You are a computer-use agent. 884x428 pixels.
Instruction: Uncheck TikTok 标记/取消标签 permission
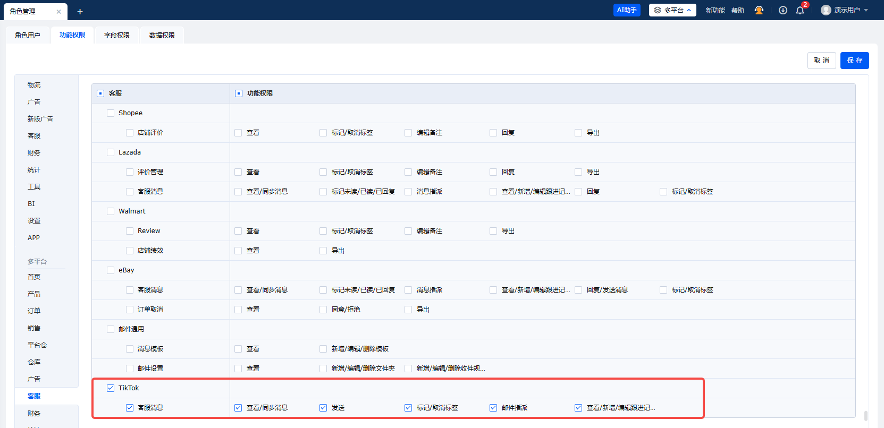pos(408,408)
